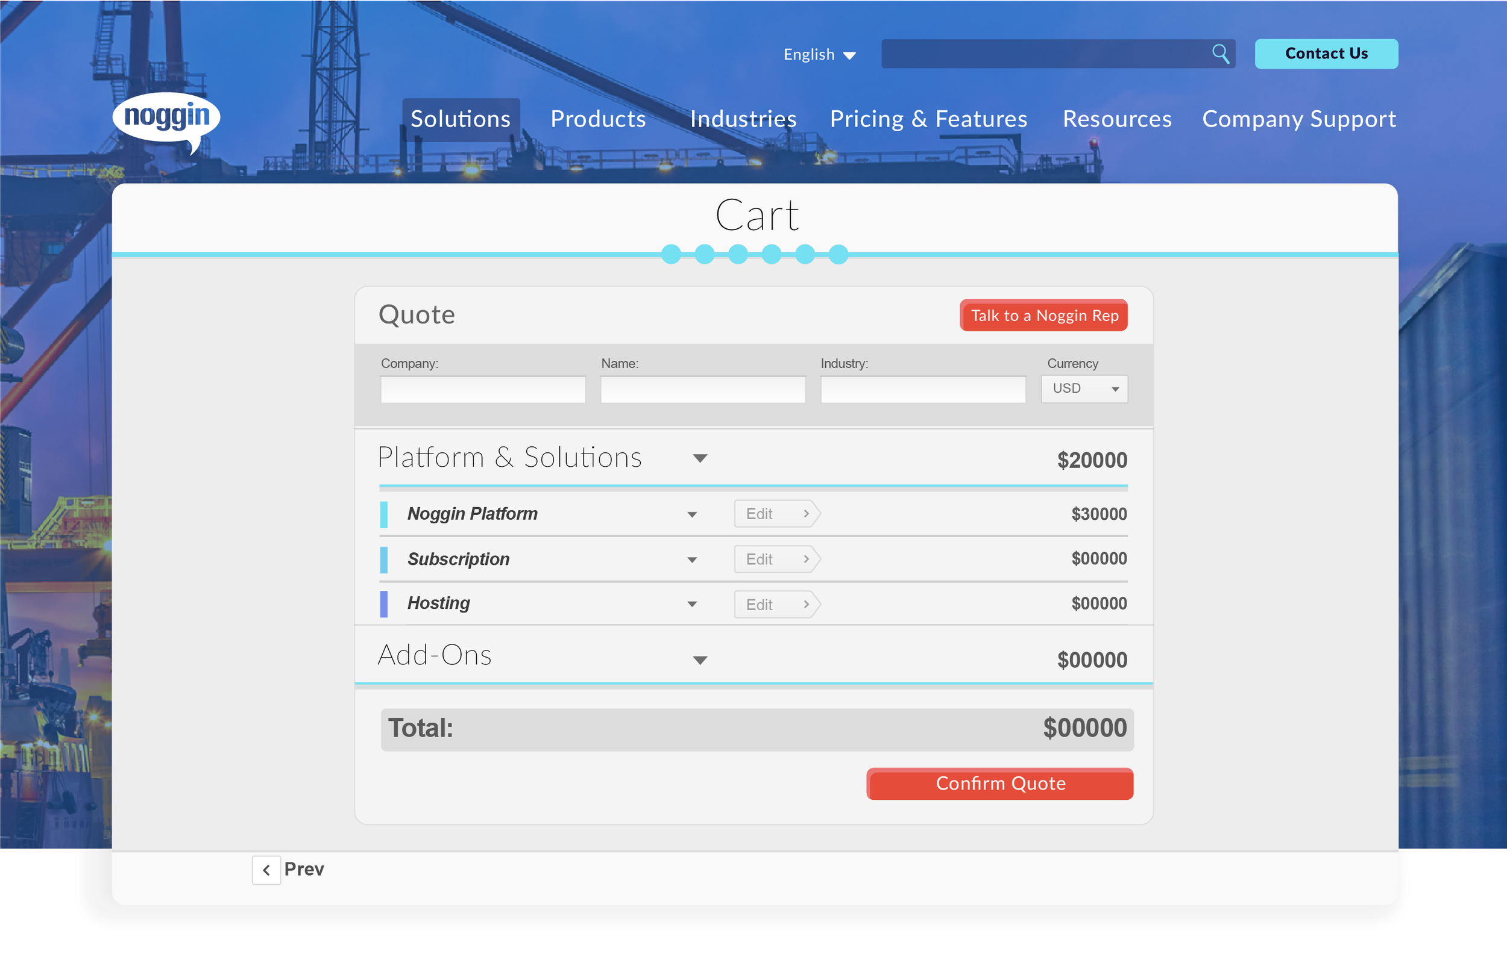Open the Industries menu
1507x960 pixels.
pos(743,119)
